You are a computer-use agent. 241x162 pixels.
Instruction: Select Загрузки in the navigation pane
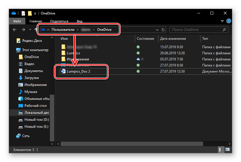[x=31, y=78]
